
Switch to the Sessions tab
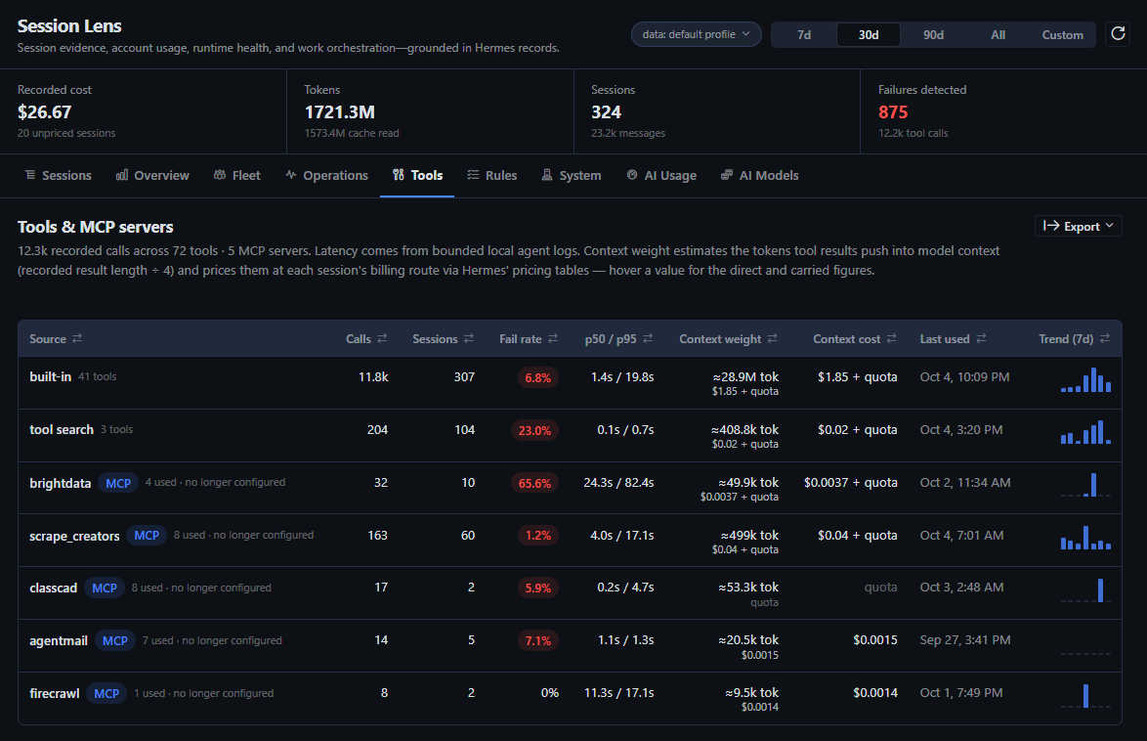(x=58, y=175)
